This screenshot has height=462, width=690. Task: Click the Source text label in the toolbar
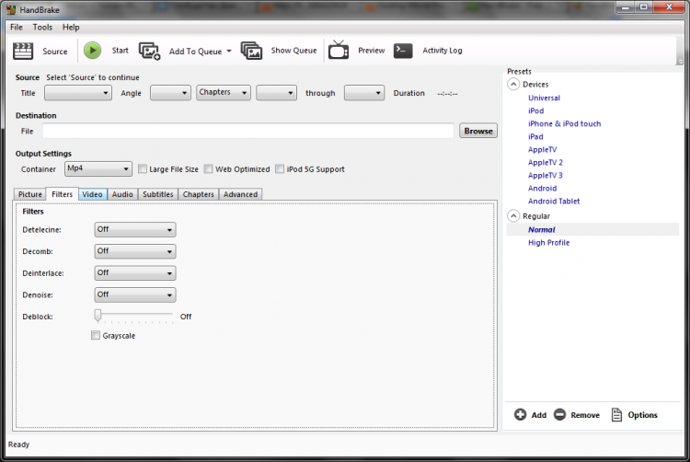point(55,51)
